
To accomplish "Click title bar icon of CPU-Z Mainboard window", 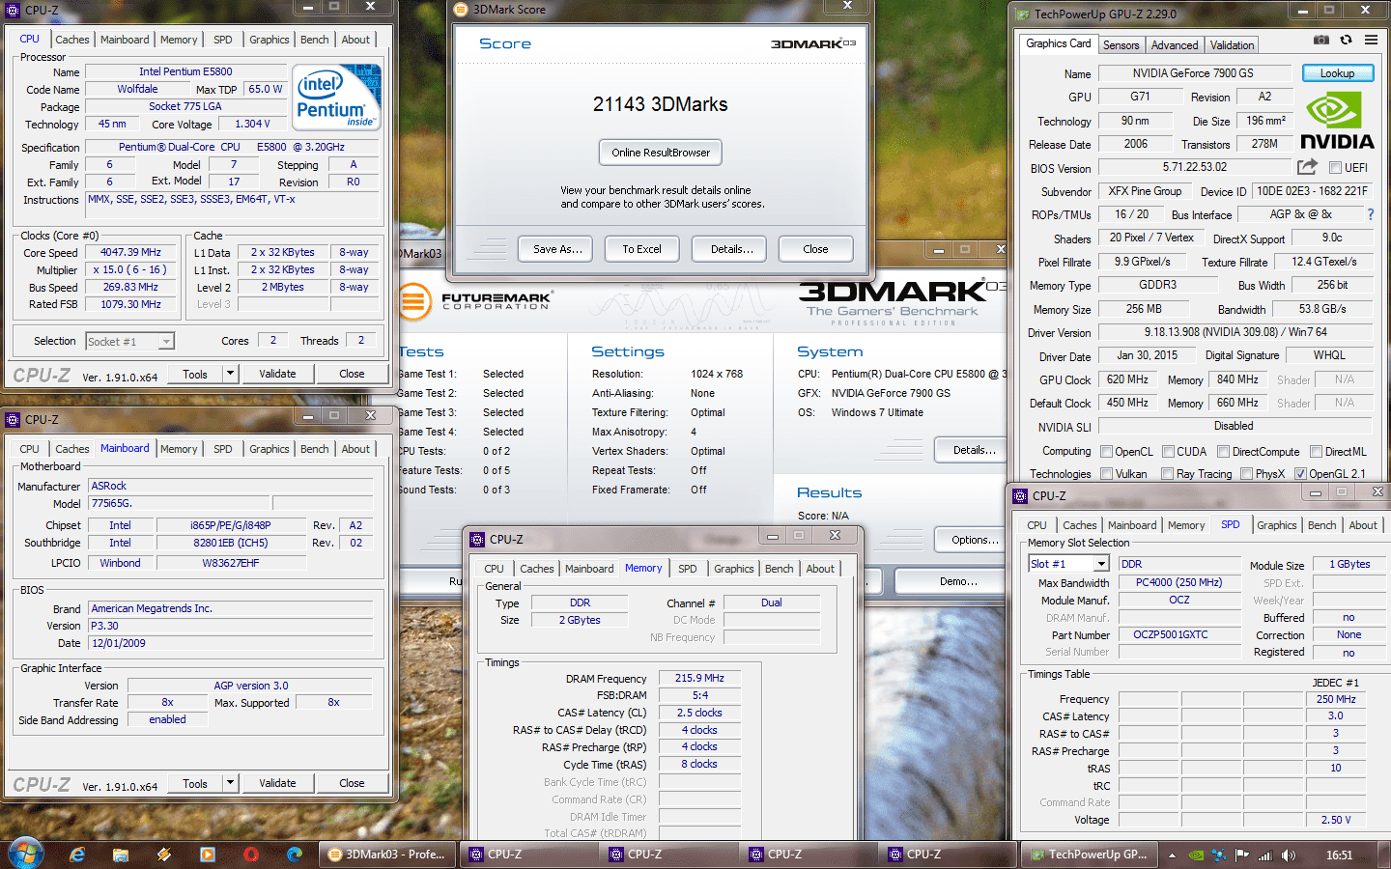I will [13, 420].
